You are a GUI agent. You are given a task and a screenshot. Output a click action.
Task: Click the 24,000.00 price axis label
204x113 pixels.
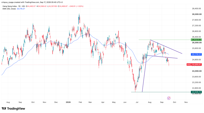pos(197,71)
